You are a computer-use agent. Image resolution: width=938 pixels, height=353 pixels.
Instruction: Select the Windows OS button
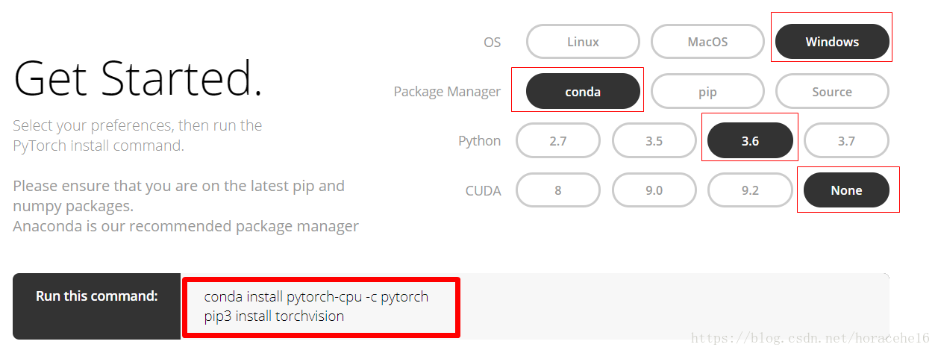[832, 42]
